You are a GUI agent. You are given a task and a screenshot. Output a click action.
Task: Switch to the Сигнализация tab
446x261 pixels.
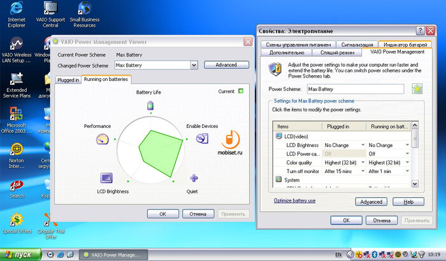356,45
